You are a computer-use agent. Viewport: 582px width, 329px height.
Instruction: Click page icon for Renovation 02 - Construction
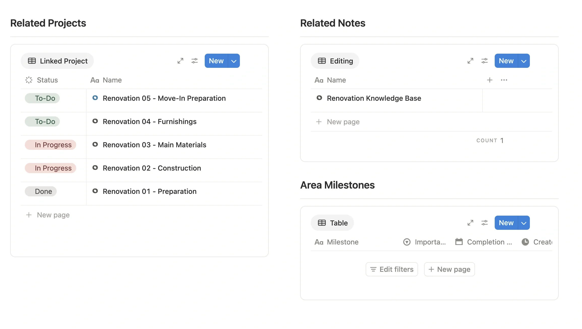click(95, 168)
